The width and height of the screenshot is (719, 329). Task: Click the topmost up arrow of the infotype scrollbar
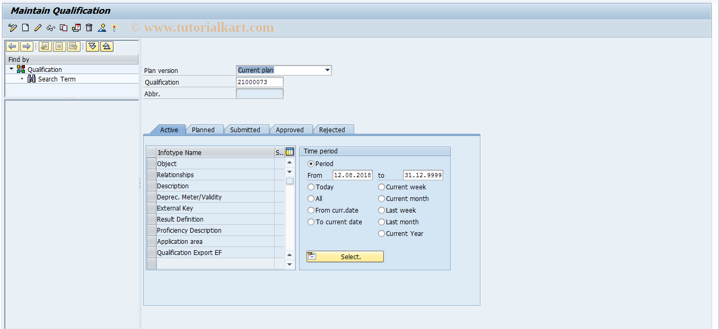pyautogui.click(x=290, y=163)
